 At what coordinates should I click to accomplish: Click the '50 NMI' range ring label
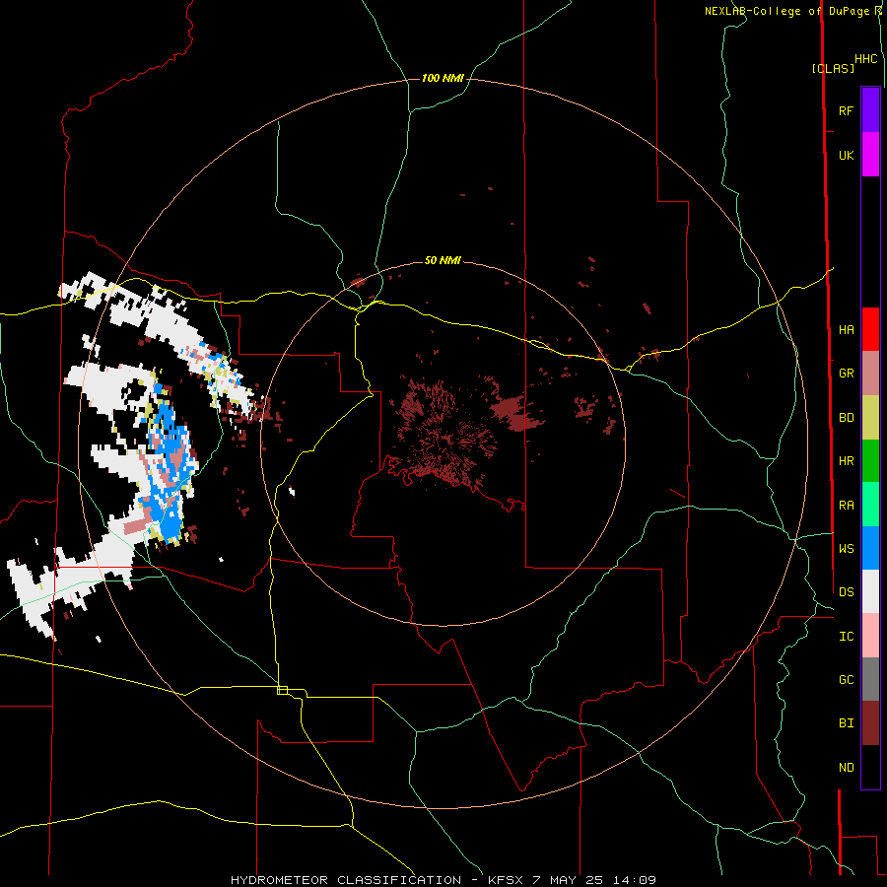443,261
